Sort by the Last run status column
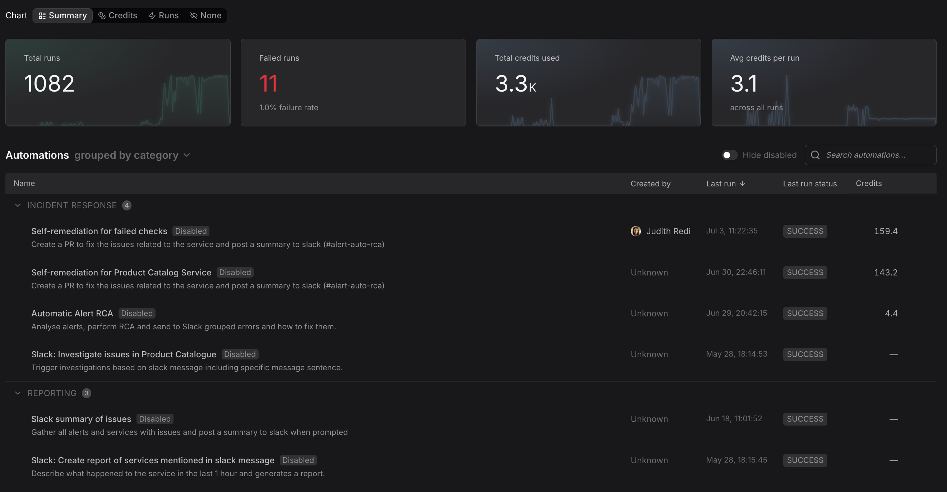 (x=809, y=184)
